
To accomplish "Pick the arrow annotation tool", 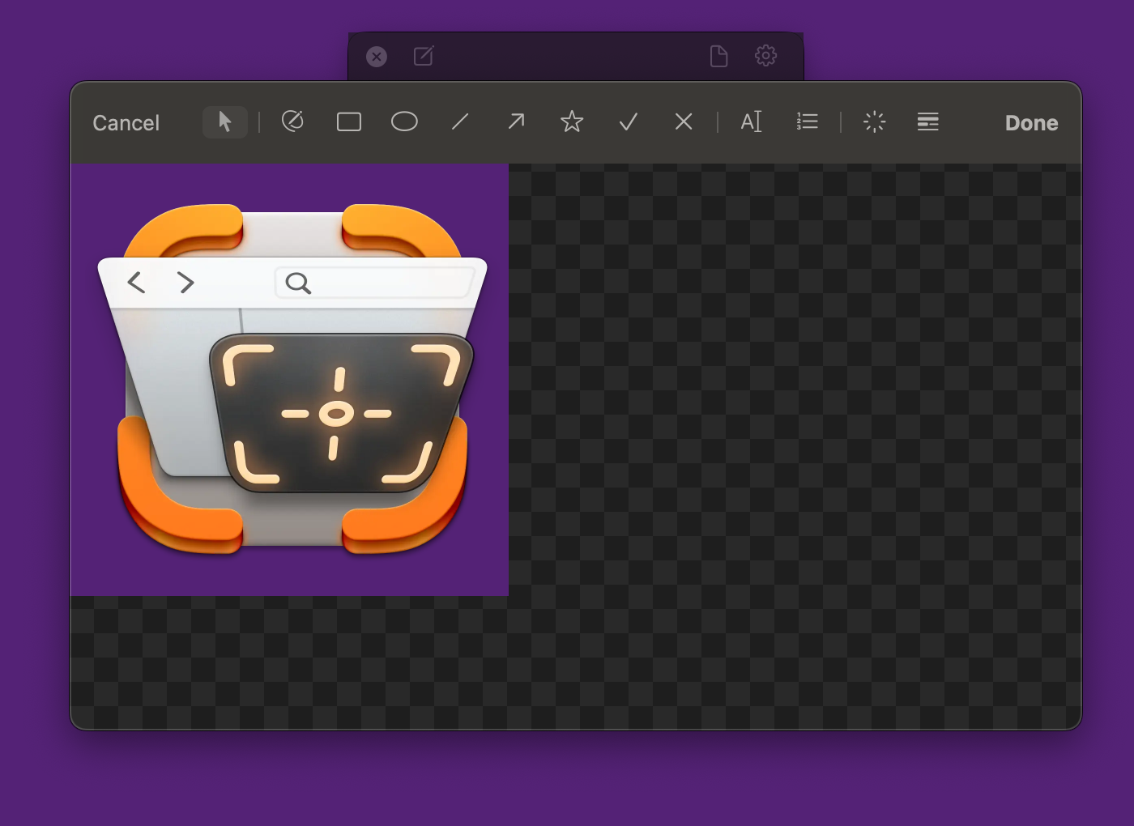I will pyautogui.click(x=516, y=121).
